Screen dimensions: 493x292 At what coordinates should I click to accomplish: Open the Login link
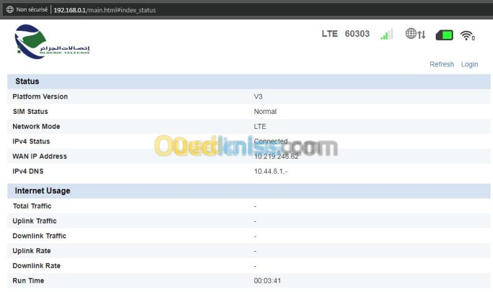(x=469, y=65)
